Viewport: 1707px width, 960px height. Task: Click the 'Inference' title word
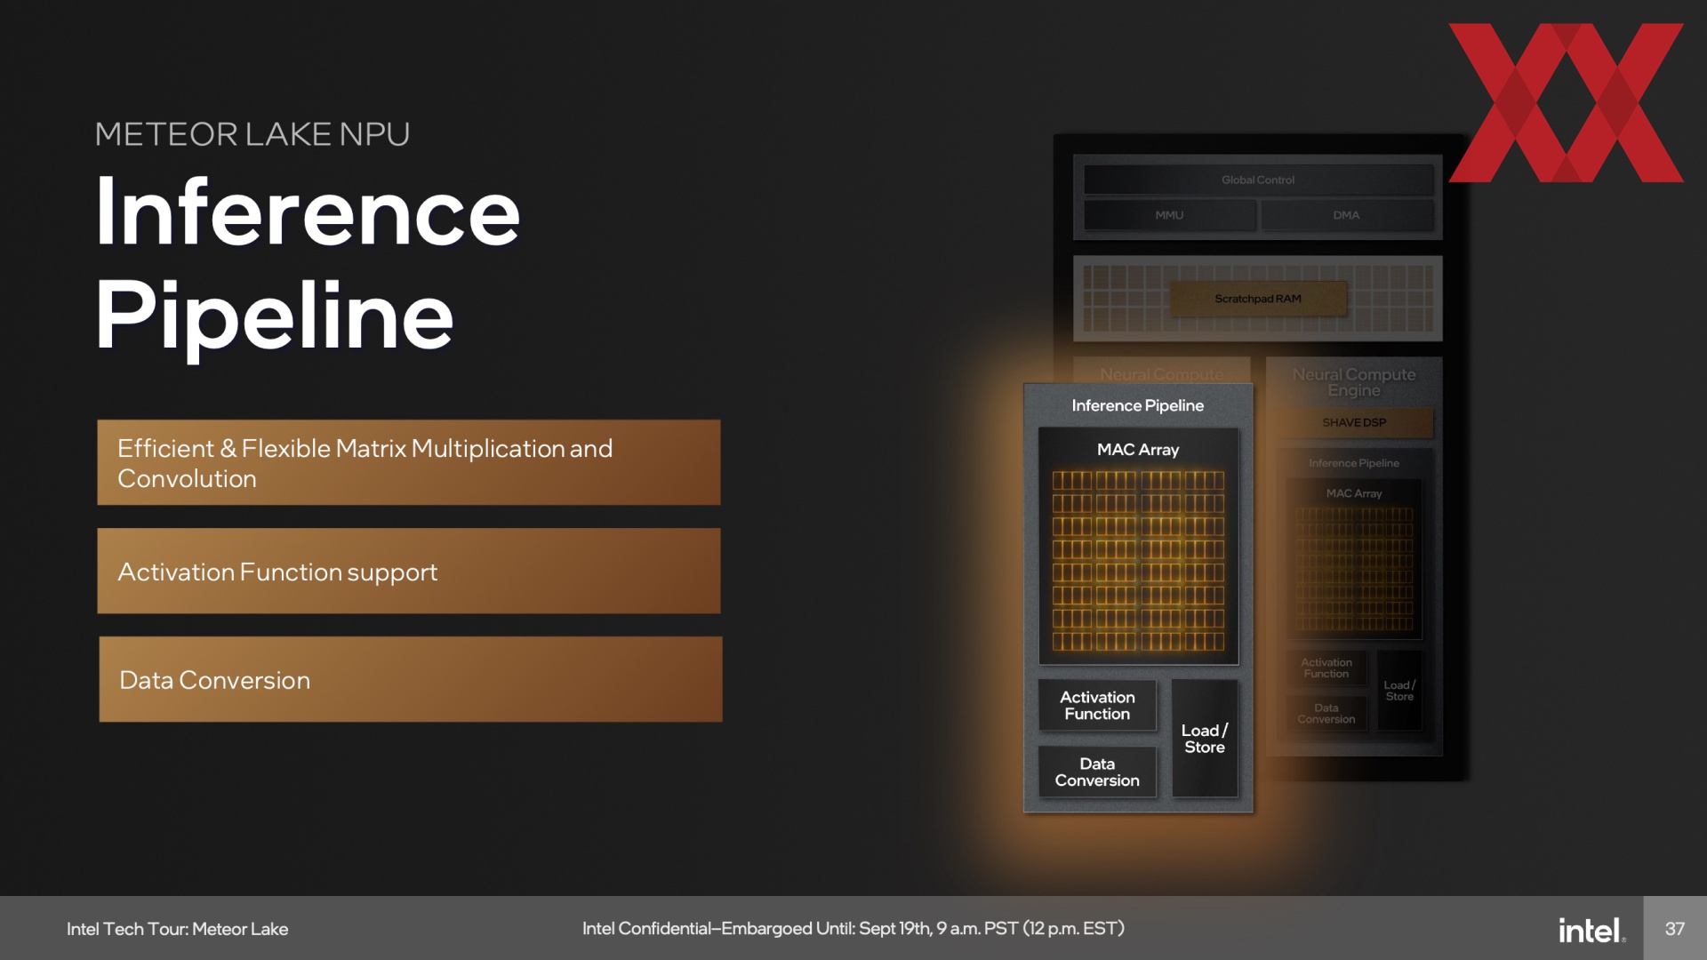click(x=308, y=212)
